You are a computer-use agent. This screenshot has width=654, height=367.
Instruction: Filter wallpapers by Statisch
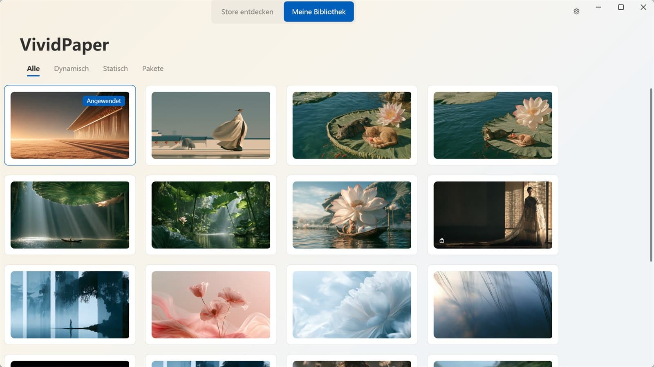tap(115, 69)
